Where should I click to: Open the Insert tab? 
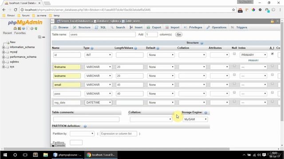click(x=136, y=27)
